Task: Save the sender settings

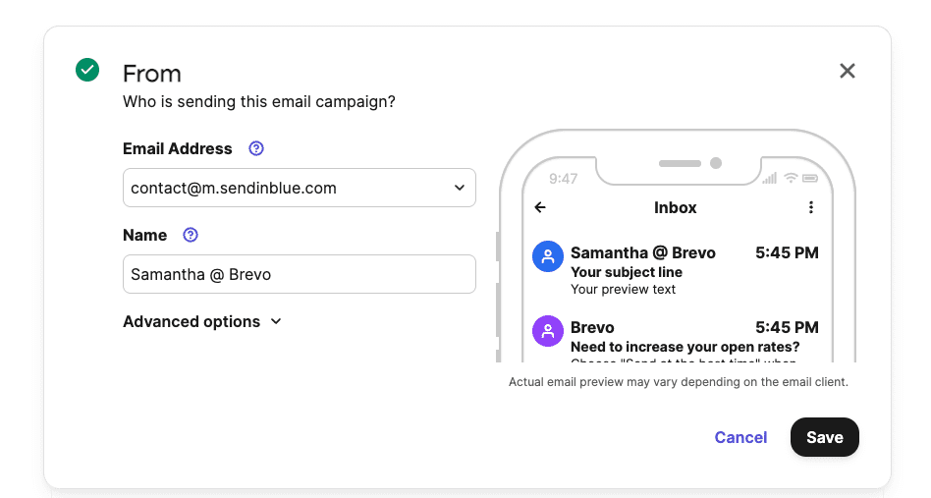Action: click(825, 437)
